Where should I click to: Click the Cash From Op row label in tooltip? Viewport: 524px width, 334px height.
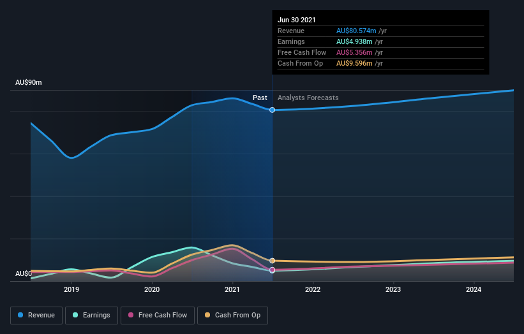pyautogui.click(x=301, y=63)
